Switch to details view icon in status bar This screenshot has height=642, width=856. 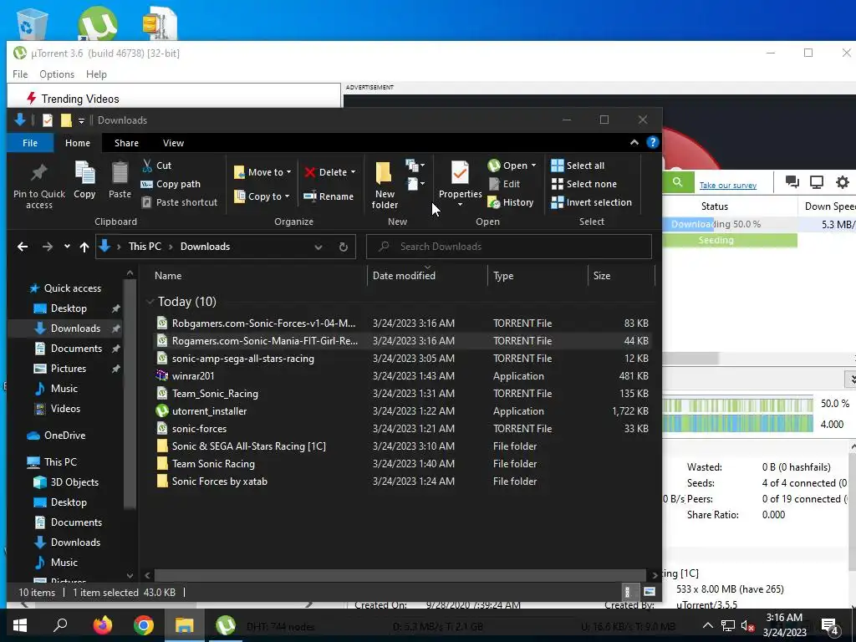(x=627, y=592)
